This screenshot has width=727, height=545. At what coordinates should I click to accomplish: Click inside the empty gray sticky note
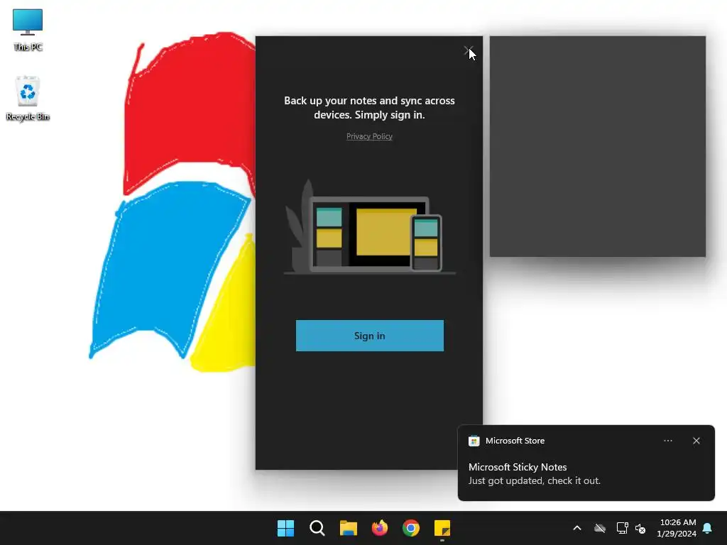598,146
